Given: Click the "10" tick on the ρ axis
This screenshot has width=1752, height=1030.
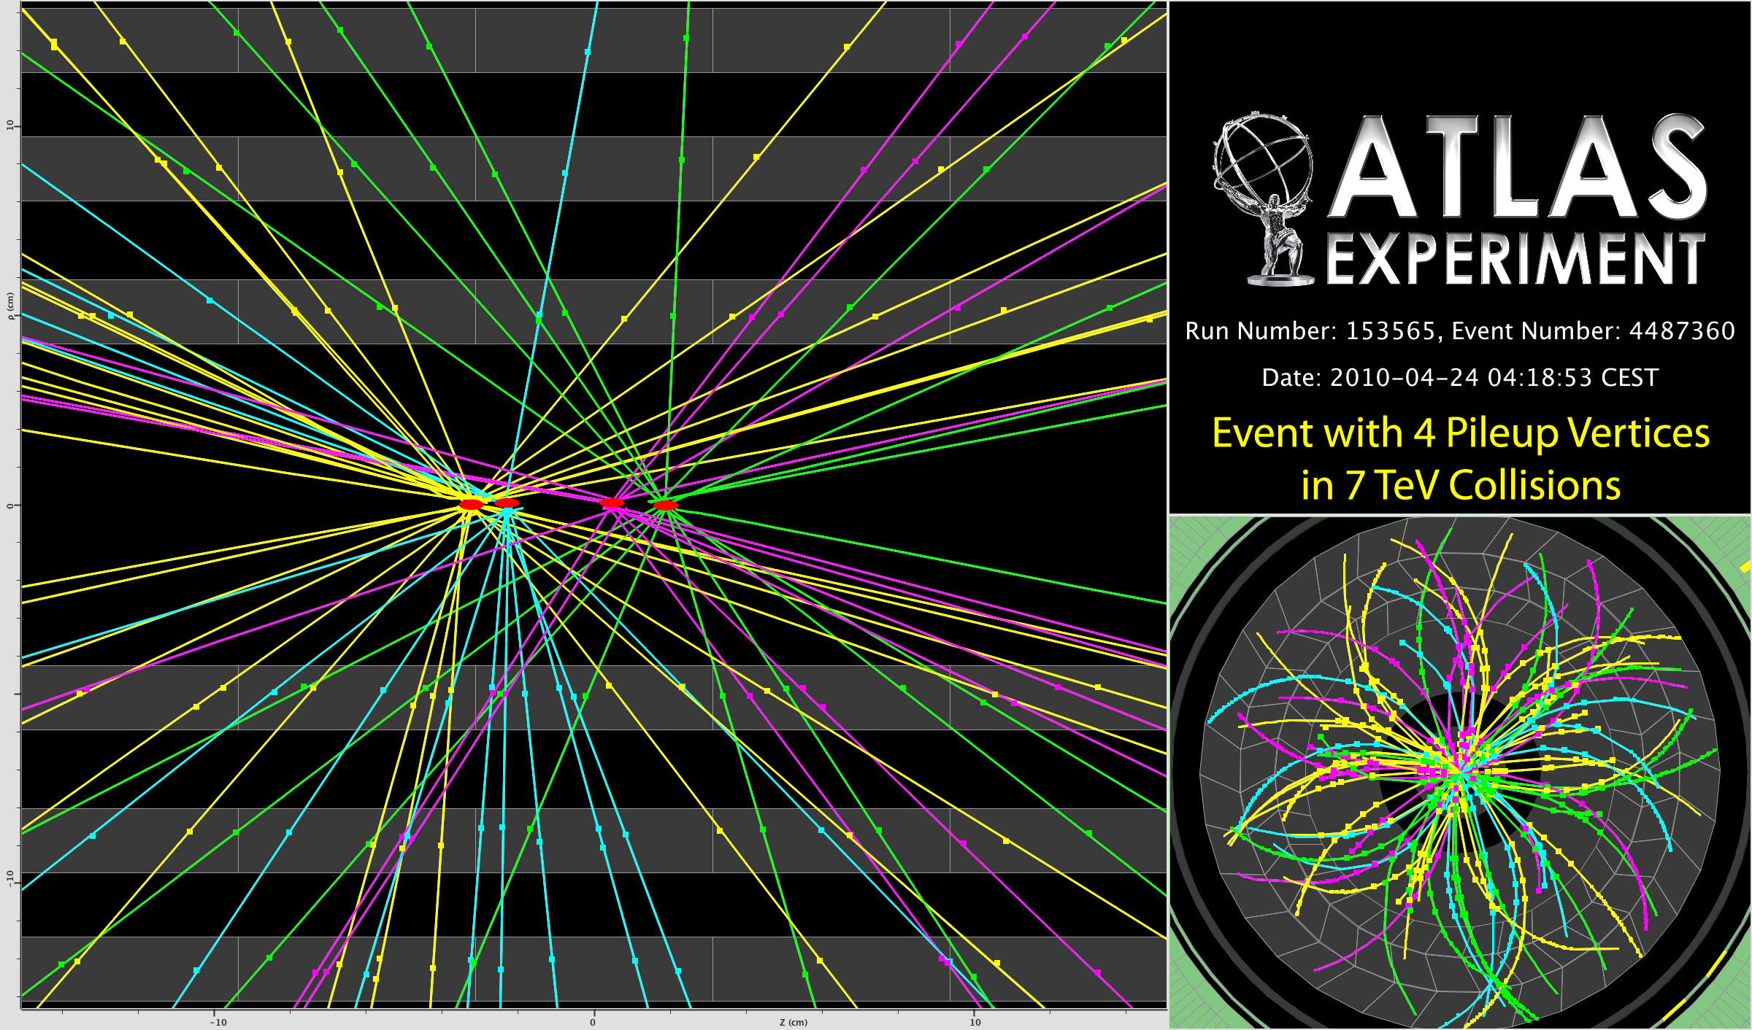Looking at the screenshot, I should pos(10,125).
